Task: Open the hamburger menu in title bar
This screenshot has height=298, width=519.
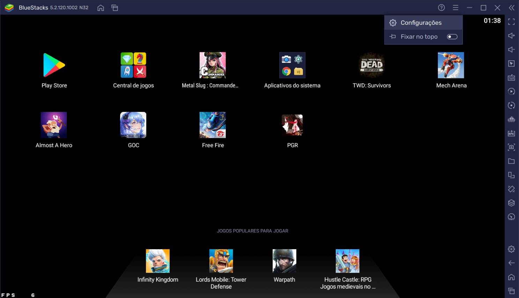Action: pyautogui.click(x=455, y=8)
